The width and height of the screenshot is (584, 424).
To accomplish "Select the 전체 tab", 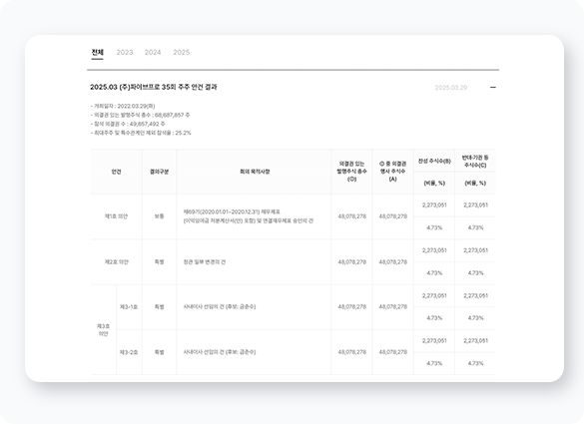I will point(97,53).
